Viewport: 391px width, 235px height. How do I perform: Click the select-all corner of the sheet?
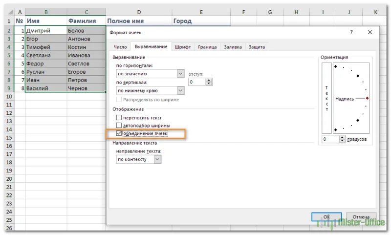tap(7, 12)
